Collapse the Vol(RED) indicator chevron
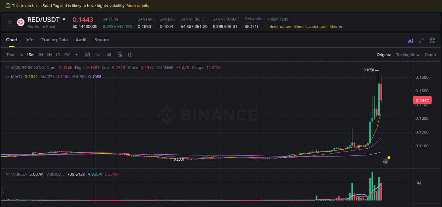 pos(8,174)
